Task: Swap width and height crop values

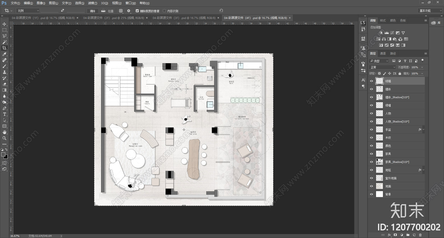Action: [62, 11]
